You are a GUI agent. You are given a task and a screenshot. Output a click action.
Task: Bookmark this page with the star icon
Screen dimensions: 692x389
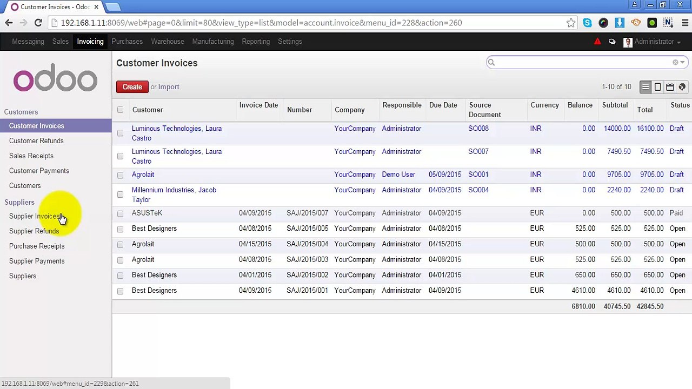(571, 23)
